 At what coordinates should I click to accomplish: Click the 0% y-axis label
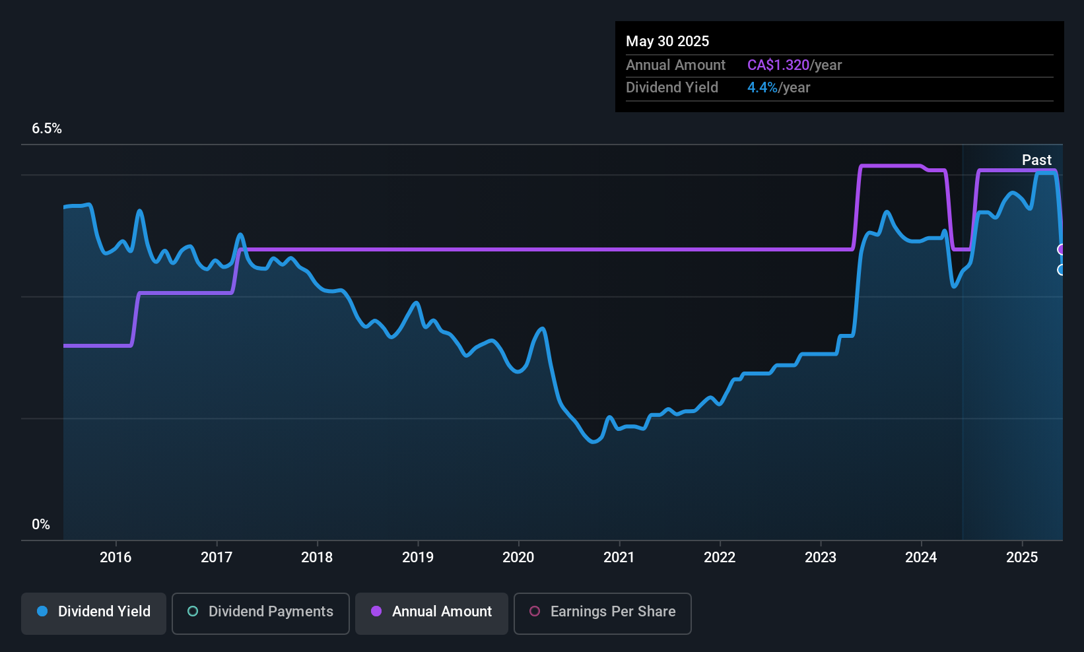(x=41, y=525)
